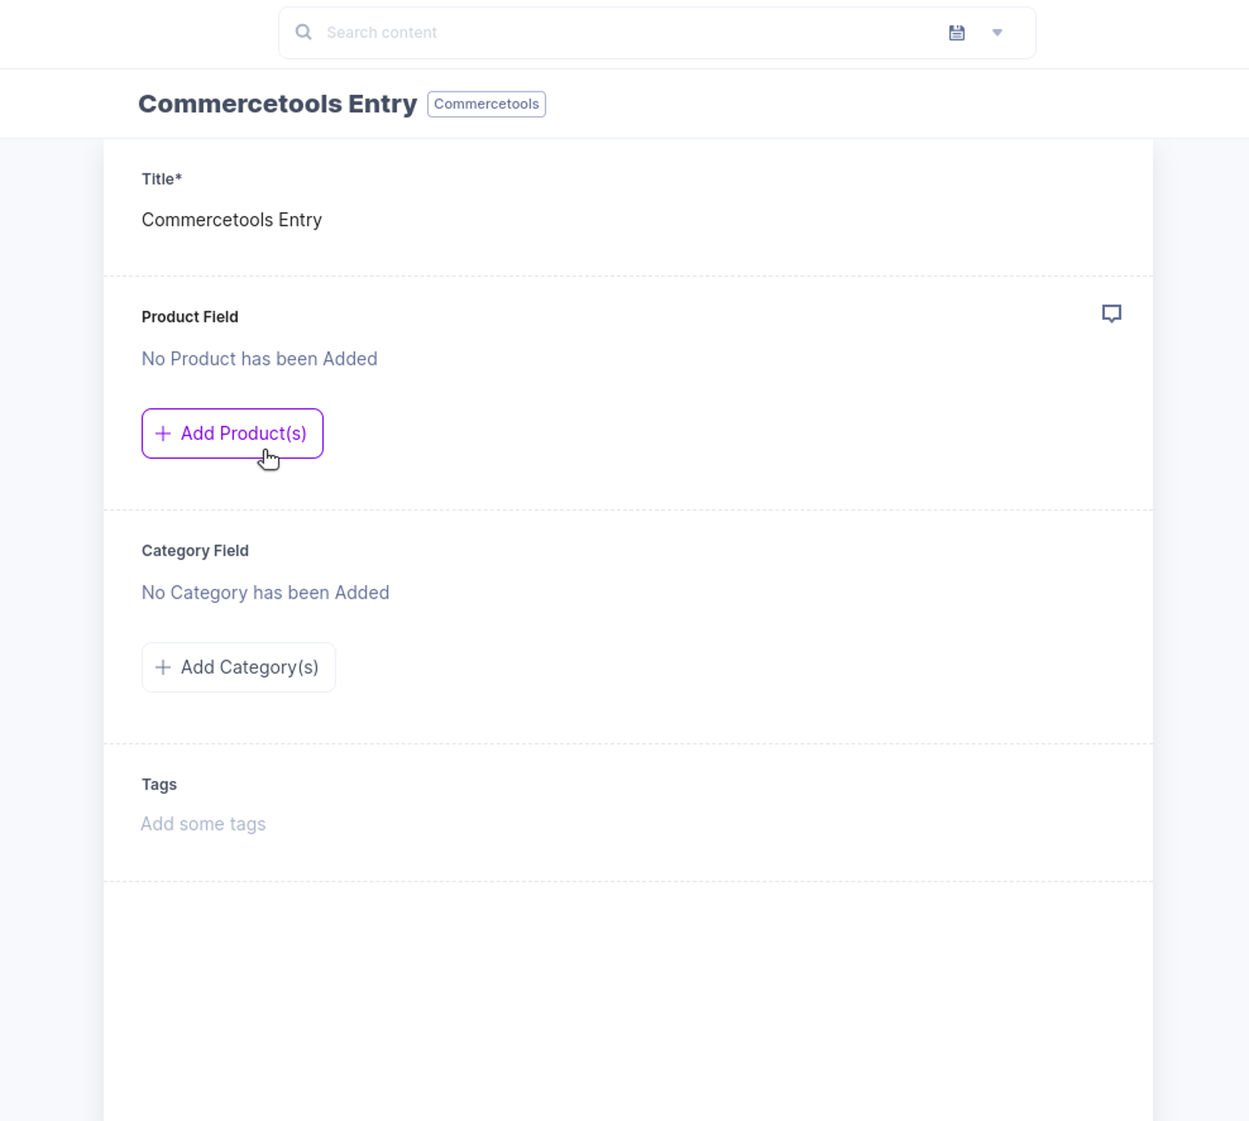Click the Product Field label
Viewport: 1249px width, 1121px height.
click(190, 317)
